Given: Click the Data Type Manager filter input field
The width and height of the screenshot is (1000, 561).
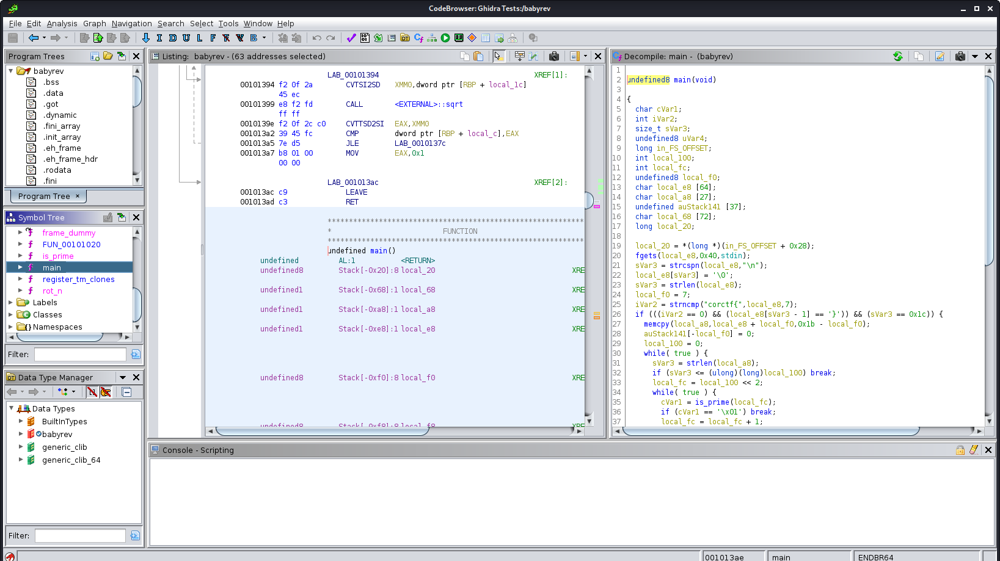Looking at the screenshot, I should click(80, 535).
